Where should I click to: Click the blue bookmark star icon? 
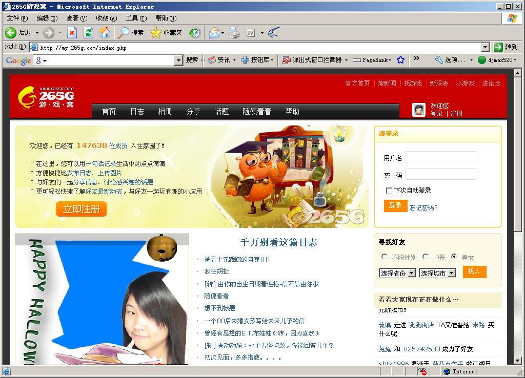400,60
